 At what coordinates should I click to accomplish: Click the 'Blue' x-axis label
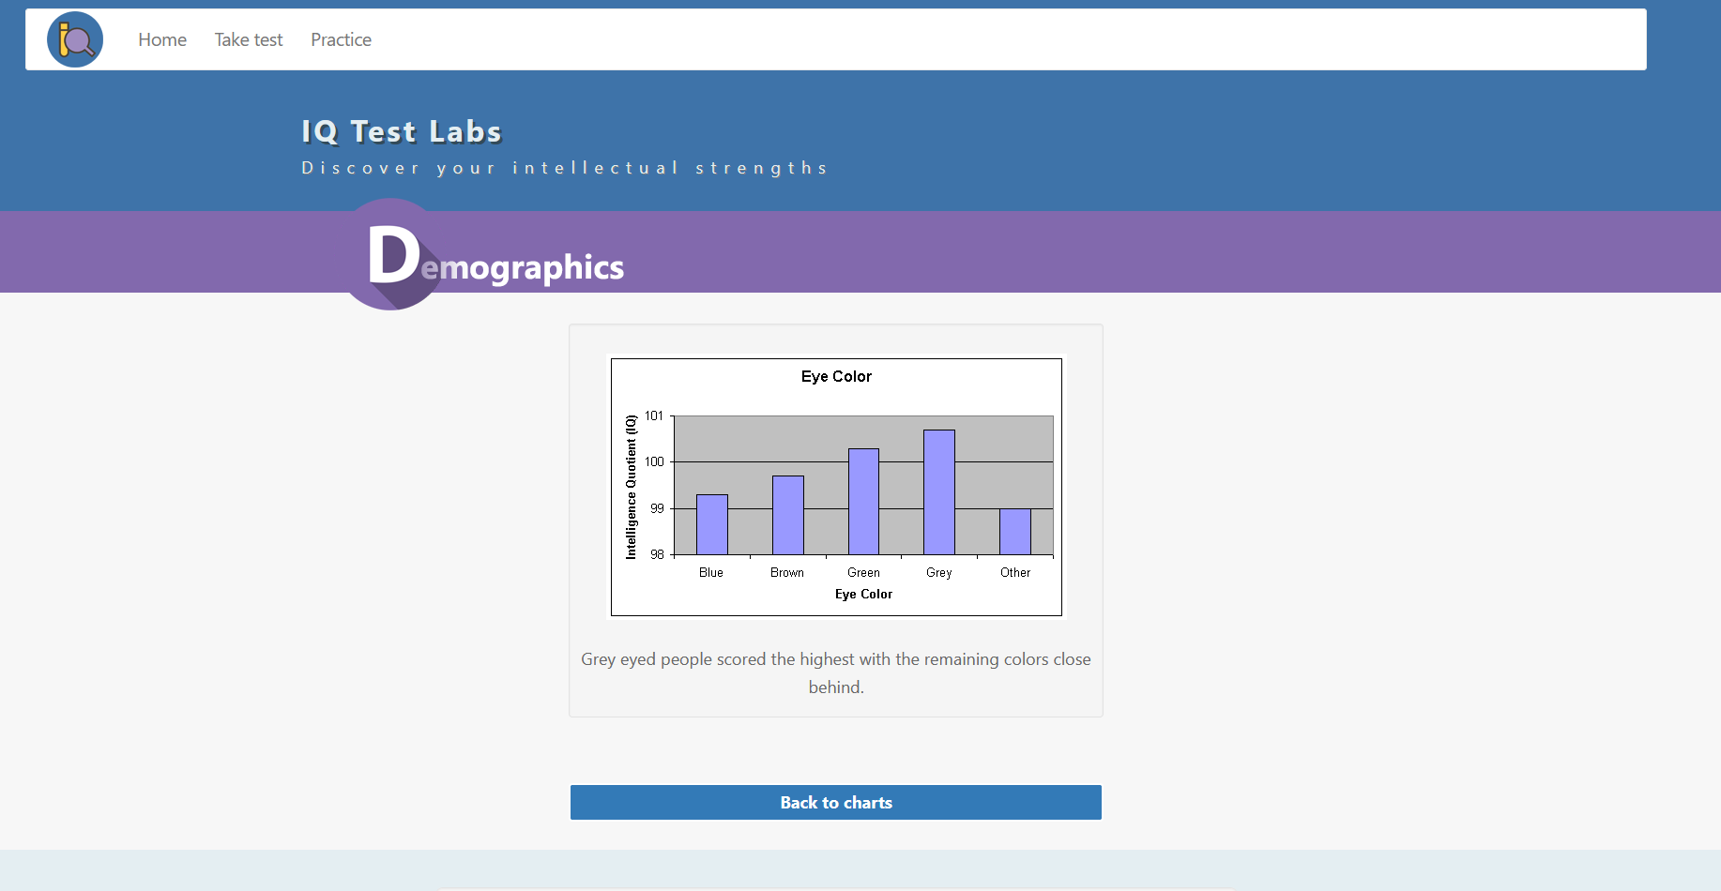pos(711,572)
